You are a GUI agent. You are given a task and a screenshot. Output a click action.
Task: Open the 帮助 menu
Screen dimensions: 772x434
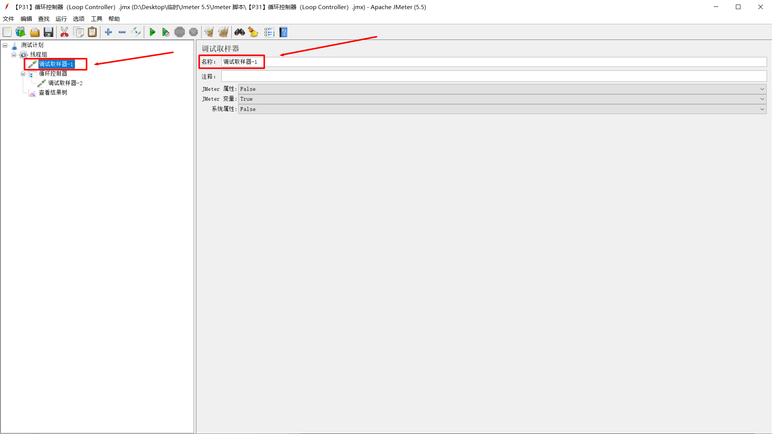click(x=114, y=19)
